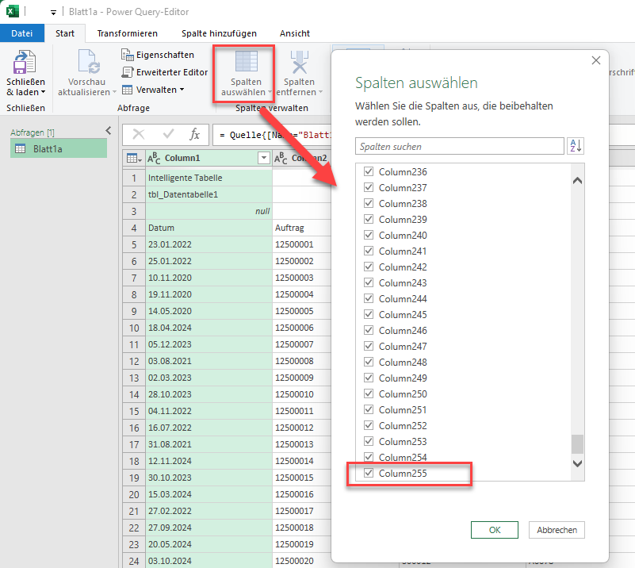Image resolution: width=635 pixels, height=568 pixels.
Task: Uncheck Column236 checkbox
Action: click(x=369, y=171)
